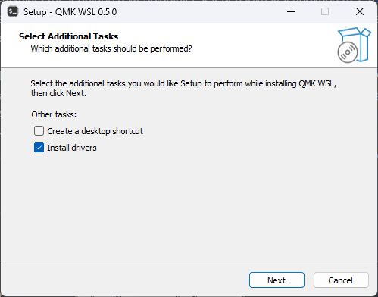Click the installer box and disc icon
This screenshot has width=378, height=297.
tap(354, 45)
